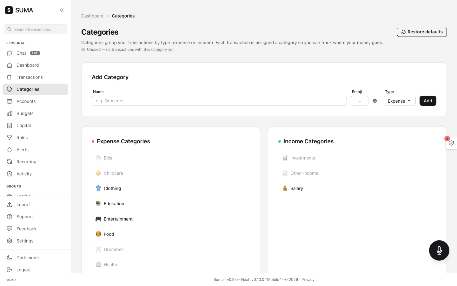Toggle Dark mode
Image resolution: width=457 pixels, height=286 pixels.
pyautogui.click(x=35, y=258)
